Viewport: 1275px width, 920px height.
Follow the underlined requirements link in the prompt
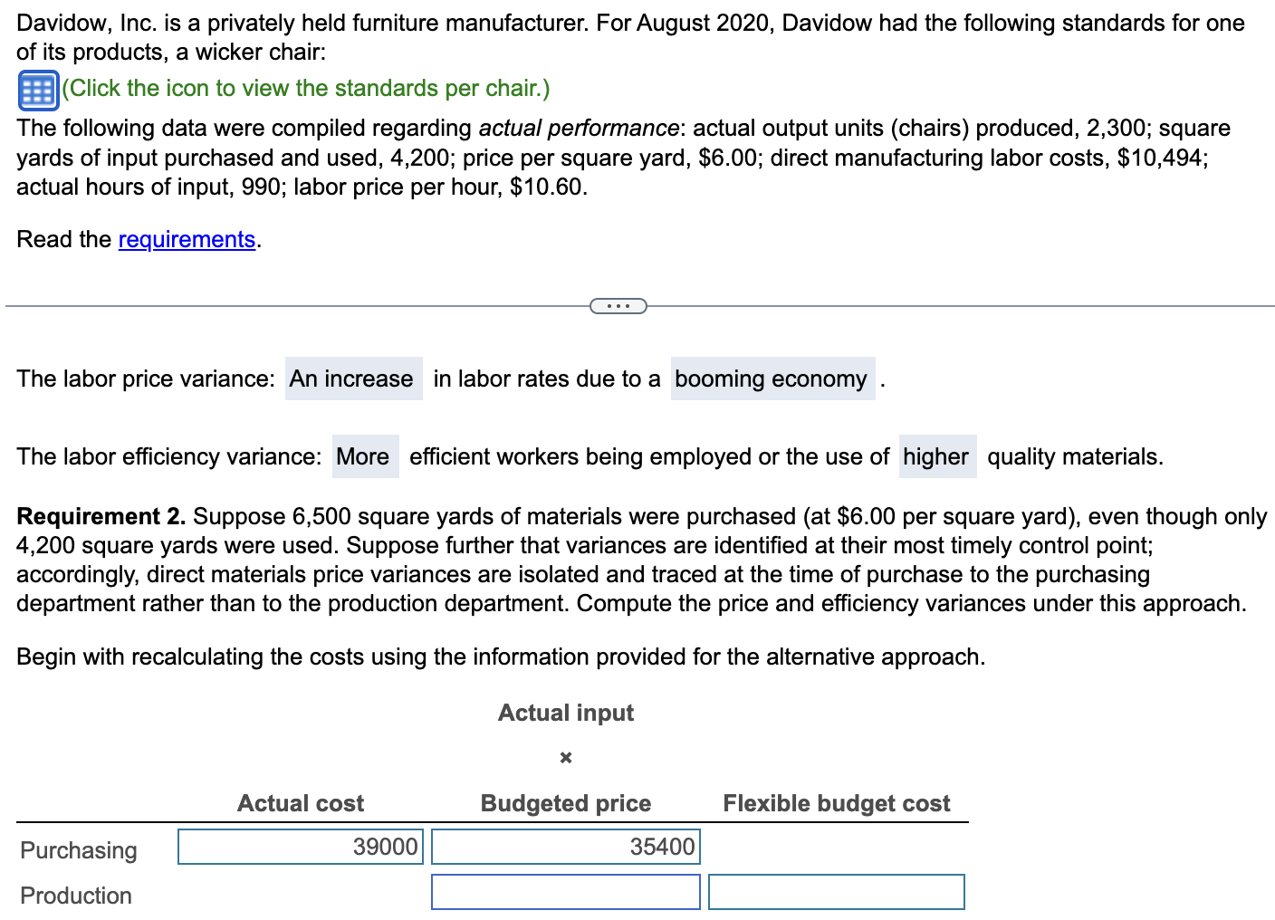point(186,239)
